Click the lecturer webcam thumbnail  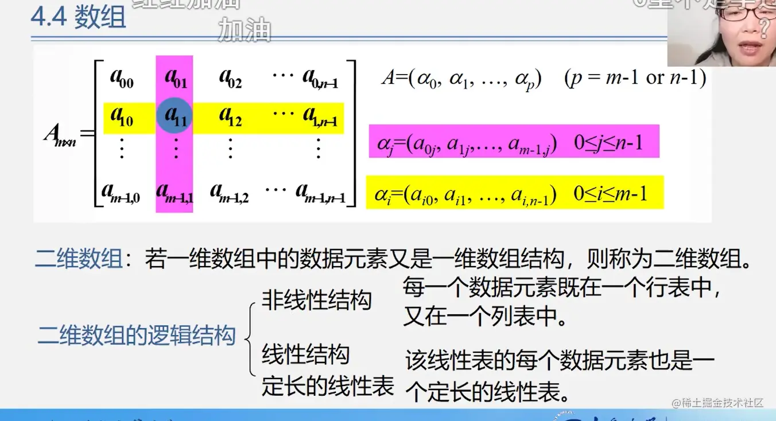click(x=721, y=33)
